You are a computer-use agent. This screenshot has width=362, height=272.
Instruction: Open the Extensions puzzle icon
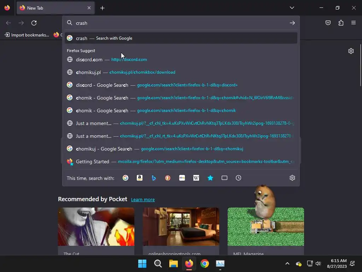pyautogui.click(x=341, y=23)
